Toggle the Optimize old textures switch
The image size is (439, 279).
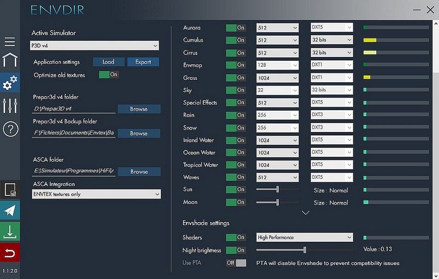coord(109,75)
